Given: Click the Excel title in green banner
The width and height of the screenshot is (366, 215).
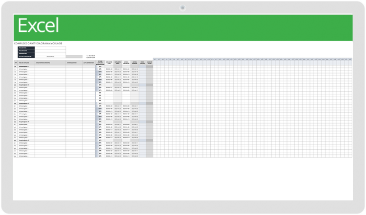Looking at the screenshot, I should pyautogui.click(x=38, y=26).
